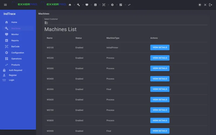Open Monitor in the sidebar
216x135 pixels.
click(x=18, y=34)
